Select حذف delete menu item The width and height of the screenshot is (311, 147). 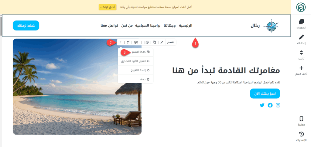135,79
